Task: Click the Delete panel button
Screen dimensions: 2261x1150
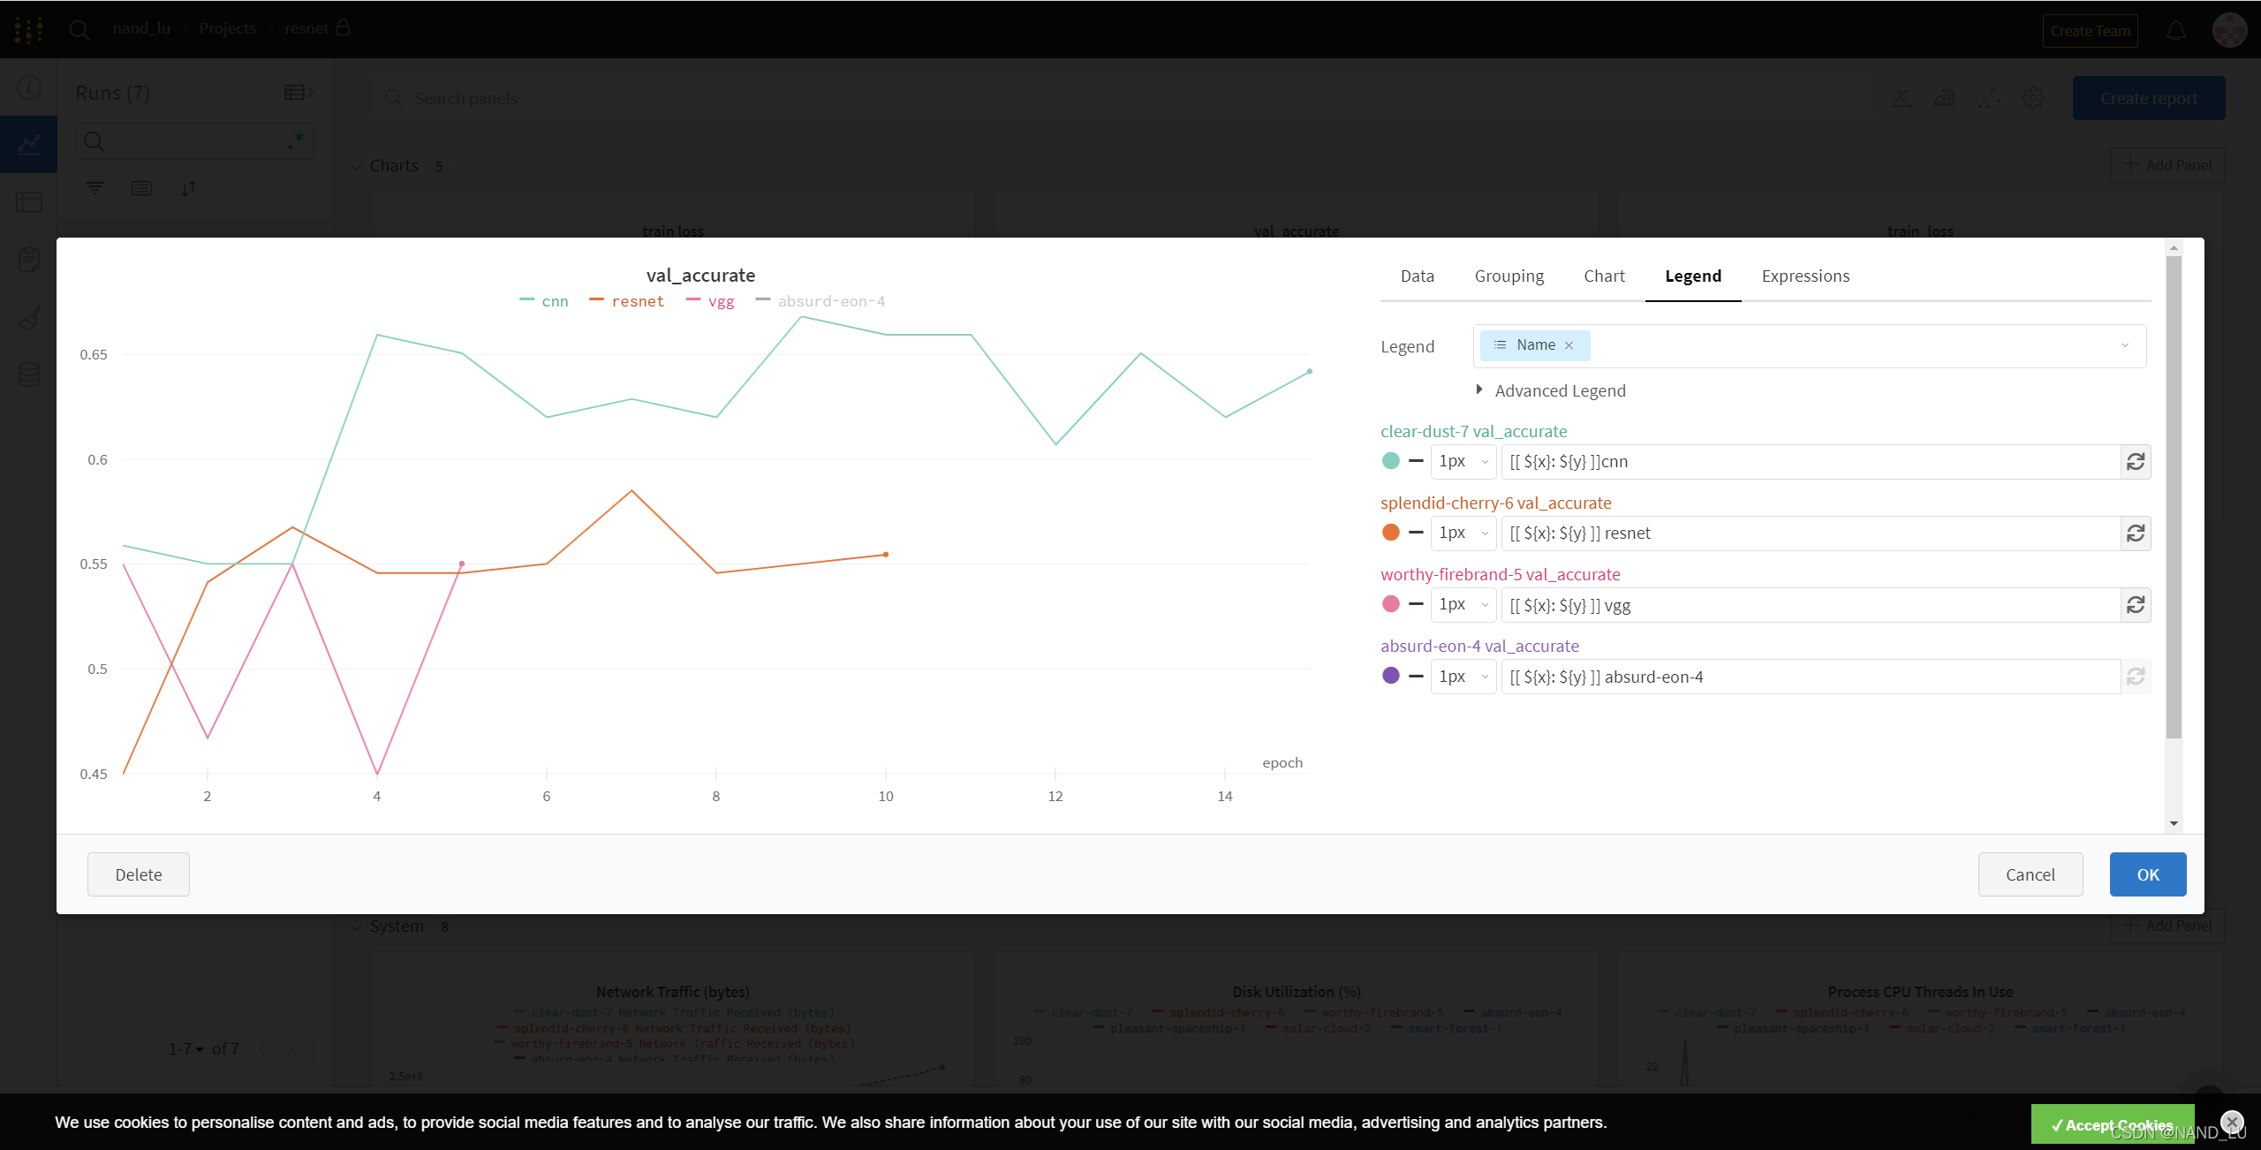Action: [139, 874]
